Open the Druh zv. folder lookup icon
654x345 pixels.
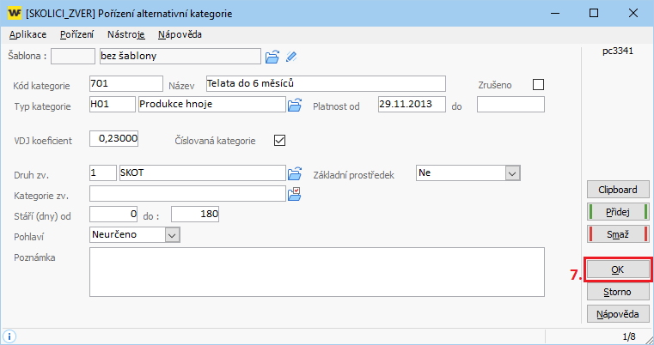coord(294,172)
